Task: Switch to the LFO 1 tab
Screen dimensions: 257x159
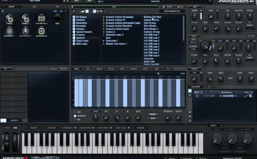Action: (210, 87)
